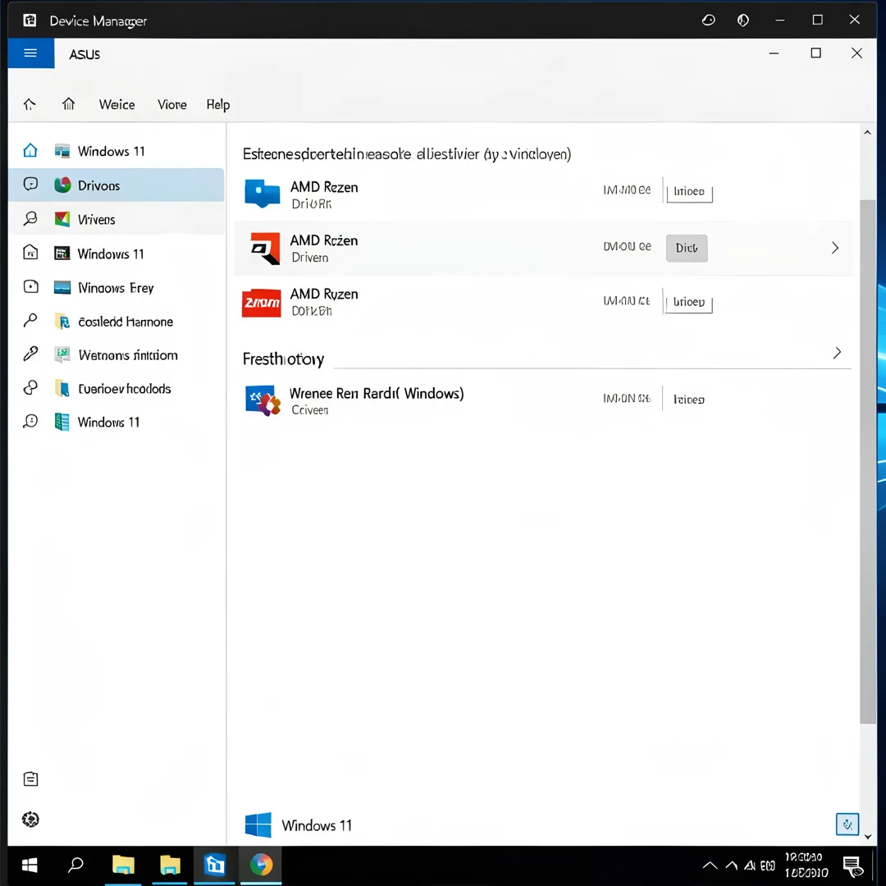Open the Help menu

click(x=217, y=104)
